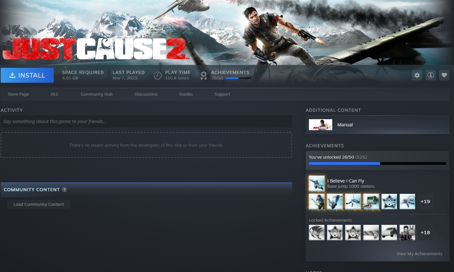This screenshot has width=454, height=272.
Task: Click sixth unlocked achievement icon in row
Action: [x=407, y=202]
